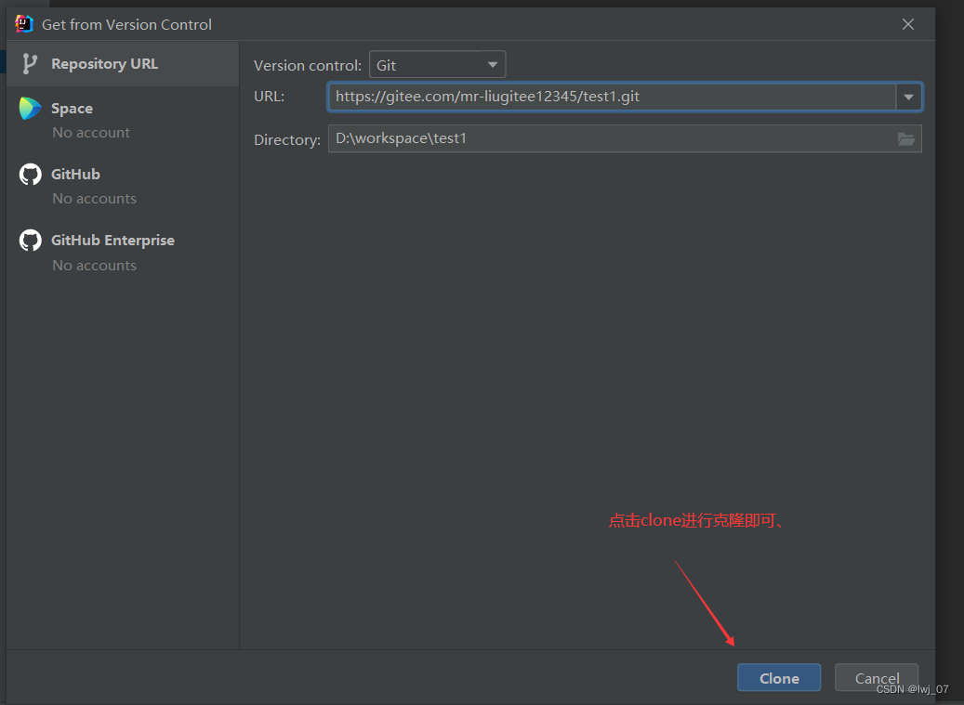This screenshot has height=705, width=964.
Task: Select the GitHub section
Action: point(123,186)
